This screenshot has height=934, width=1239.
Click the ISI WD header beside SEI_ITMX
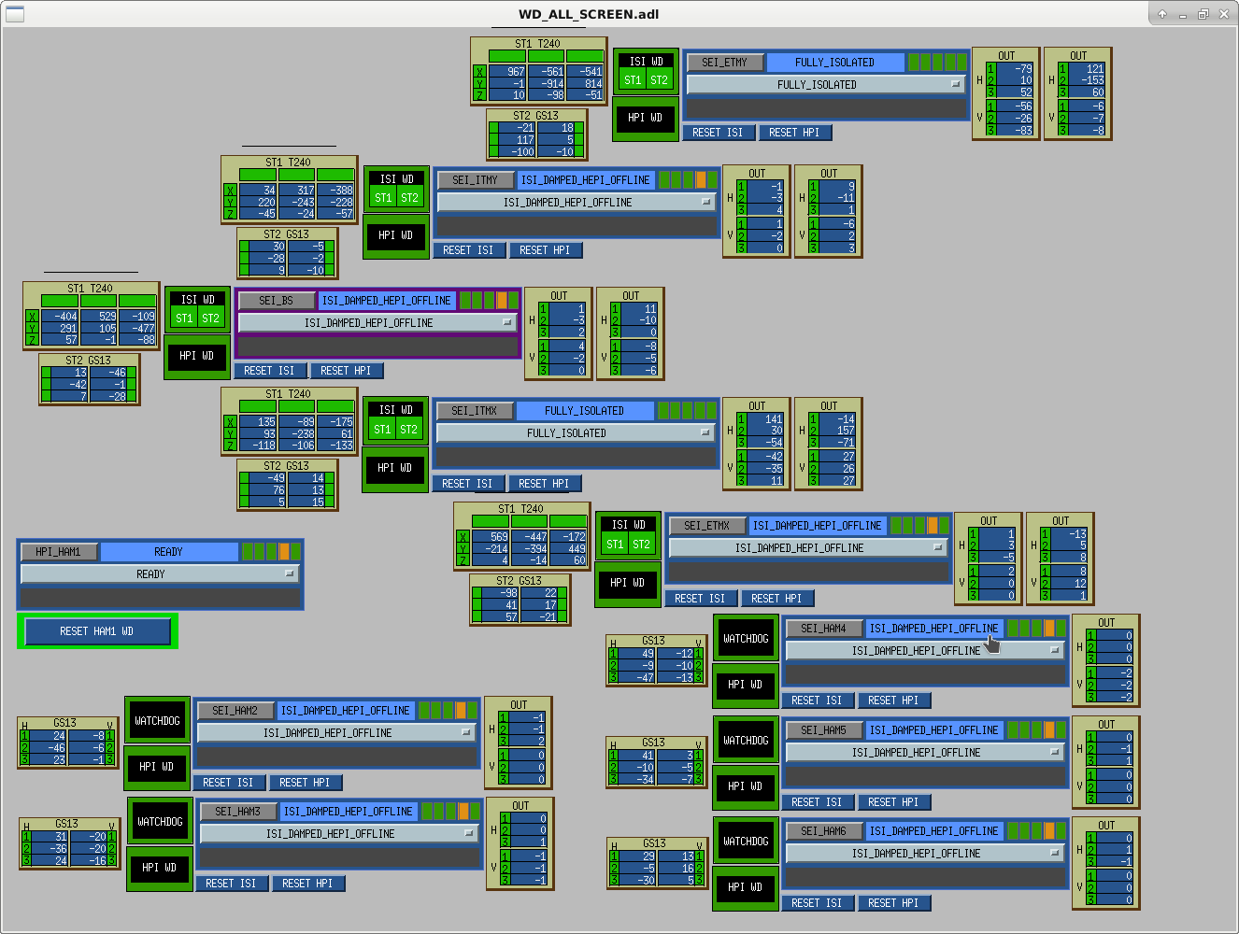(x=395, y=410)
